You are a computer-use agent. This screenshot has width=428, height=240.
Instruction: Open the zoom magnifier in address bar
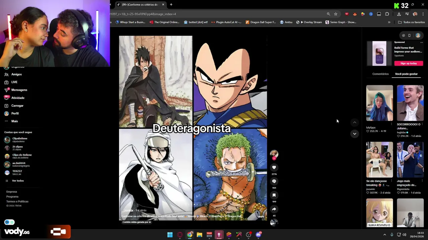[328, 14]
